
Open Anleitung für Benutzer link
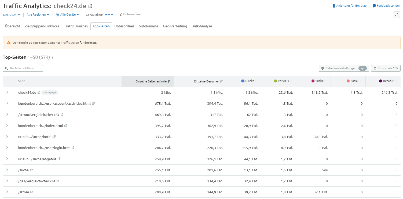(x=350, y=6)
